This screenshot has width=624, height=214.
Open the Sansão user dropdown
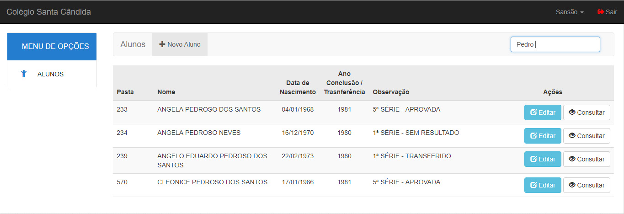point(569,12)
